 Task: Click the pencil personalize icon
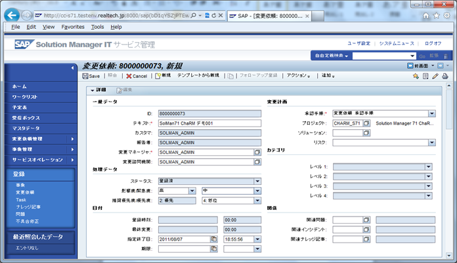tap(435, 76)
